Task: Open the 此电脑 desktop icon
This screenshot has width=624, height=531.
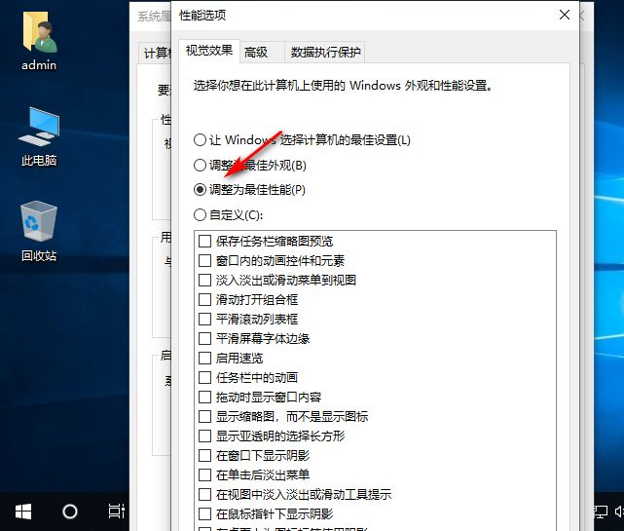Action: click(x=39, y=136)
